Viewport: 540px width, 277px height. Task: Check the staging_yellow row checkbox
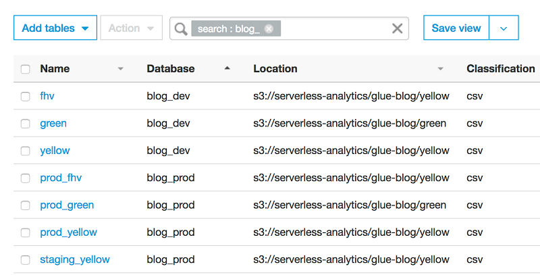[x=26, y=260]
